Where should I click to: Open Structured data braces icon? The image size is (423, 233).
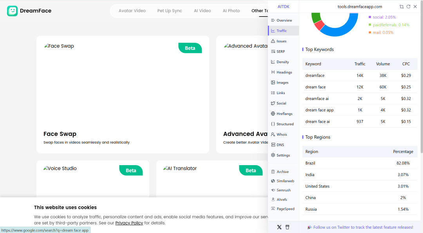[x=273, y=124]
